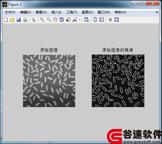Open the 文件(F) menu
Screen dimensions: 162x144
pyautogui.click(x=10, y=12)
